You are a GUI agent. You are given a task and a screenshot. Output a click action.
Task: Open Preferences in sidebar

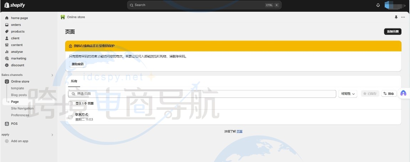pos(20,115)
